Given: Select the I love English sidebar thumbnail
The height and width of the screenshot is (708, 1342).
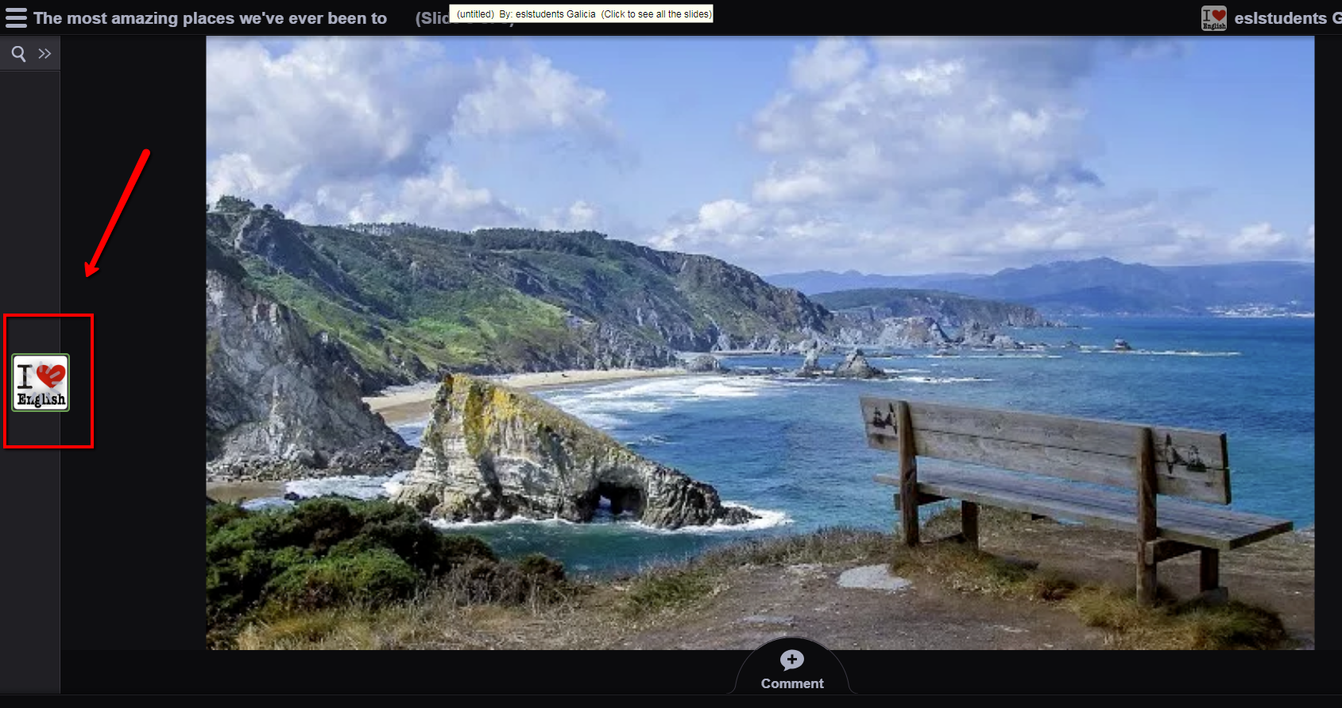Looking at the screenshot, I should (x=41, y=383).
